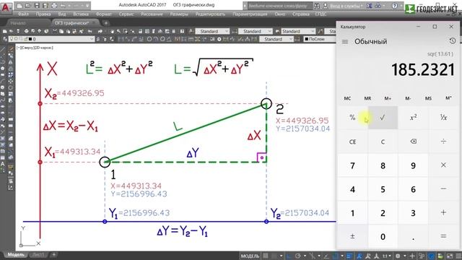The height and width of the screenshot is (260, 462).
Task: Toggle hardware acceleration icon in status bar
Action: click(x=431, y=256)
